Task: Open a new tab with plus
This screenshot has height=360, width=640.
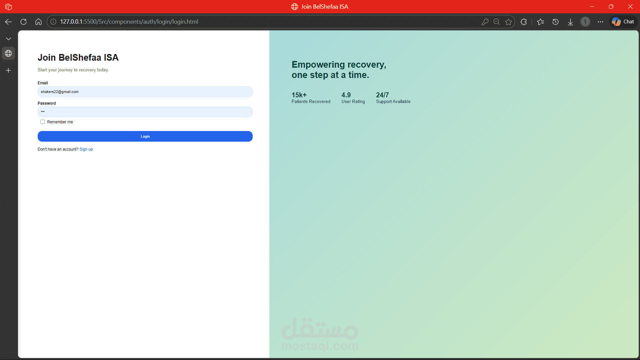Action: coord(8,70)
